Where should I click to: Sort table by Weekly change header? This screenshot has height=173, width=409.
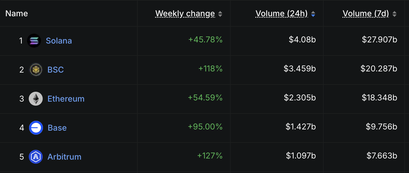click(x=185, y=14)
